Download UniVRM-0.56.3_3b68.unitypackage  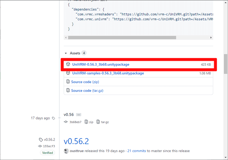[101, 65]
